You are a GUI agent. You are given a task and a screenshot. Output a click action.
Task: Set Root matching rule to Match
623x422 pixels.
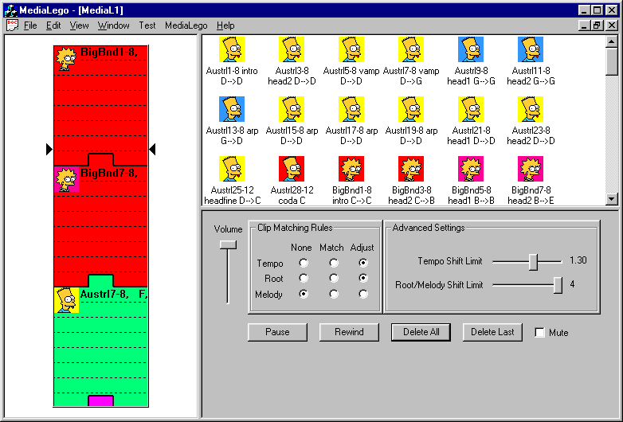pyautogui.click(x=334, y=278)
